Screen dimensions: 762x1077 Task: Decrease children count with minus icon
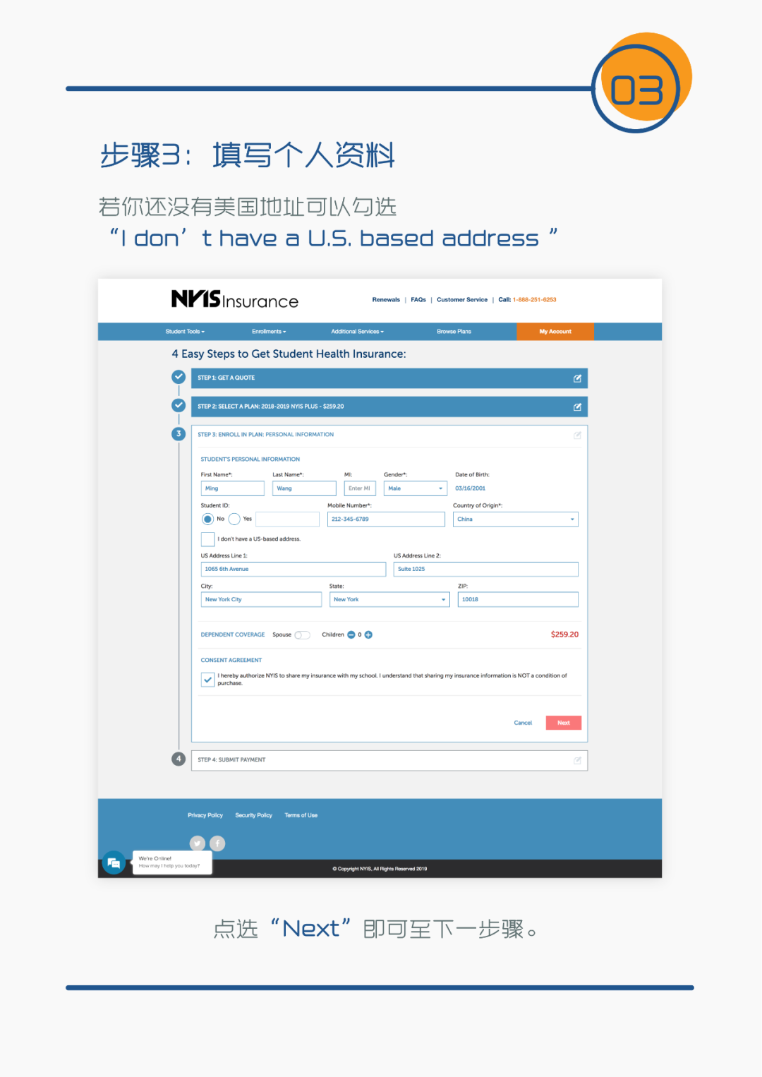tap(351, 634)
